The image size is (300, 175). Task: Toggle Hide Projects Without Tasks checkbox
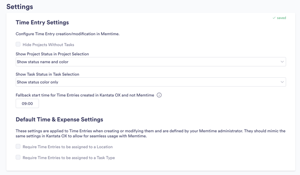point(18,45)
